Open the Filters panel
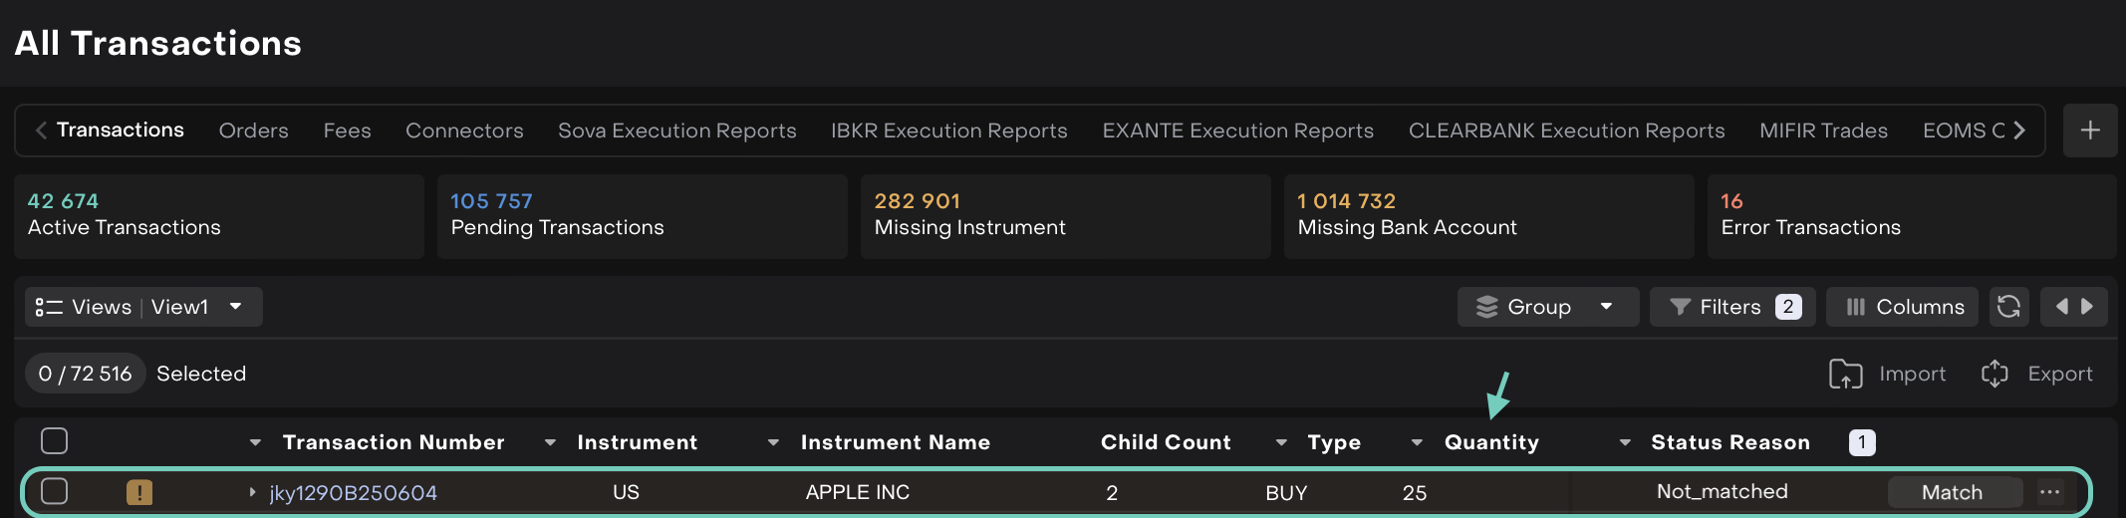This screenshot has width=2126, height=518. pos(1731,307)
